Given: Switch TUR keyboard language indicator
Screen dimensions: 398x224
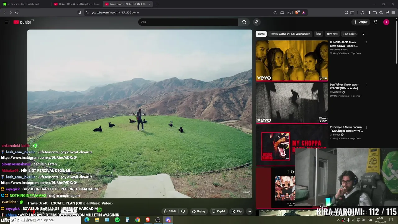Looking at the screenshot, I should click(x=370, y=220).
